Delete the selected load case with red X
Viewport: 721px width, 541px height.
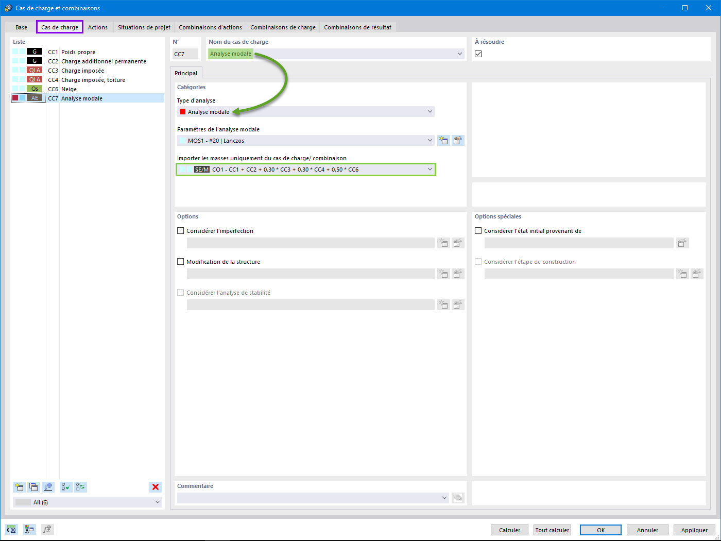[156, 487]
